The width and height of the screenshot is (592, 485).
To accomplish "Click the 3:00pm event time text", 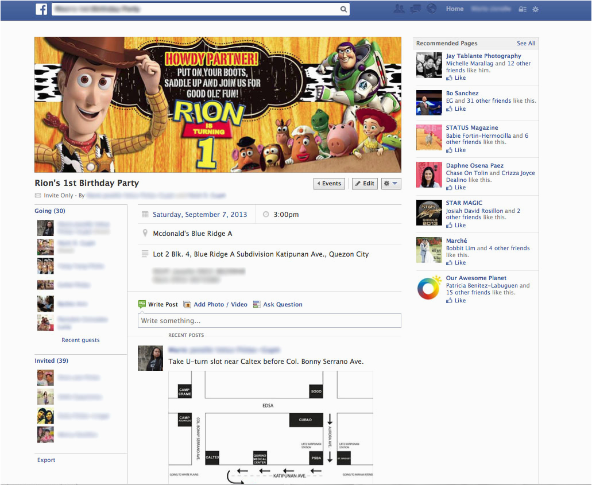I will (x=286, y=215).
